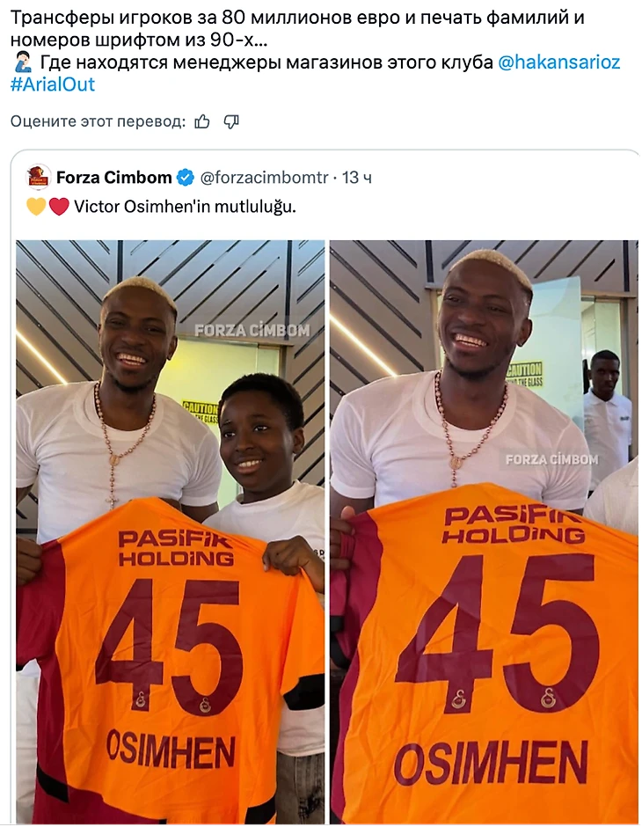
Task: Open the 13 ч timestamp link
Action: point(357,178)
